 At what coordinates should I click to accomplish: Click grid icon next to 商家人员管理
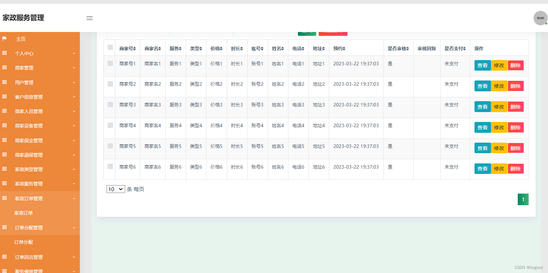[x=5, y=111]
